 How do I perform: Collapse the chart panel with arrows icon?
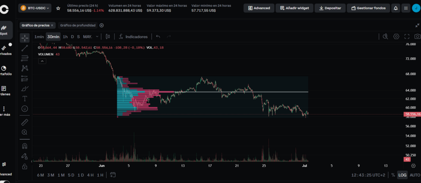[417, 26]
